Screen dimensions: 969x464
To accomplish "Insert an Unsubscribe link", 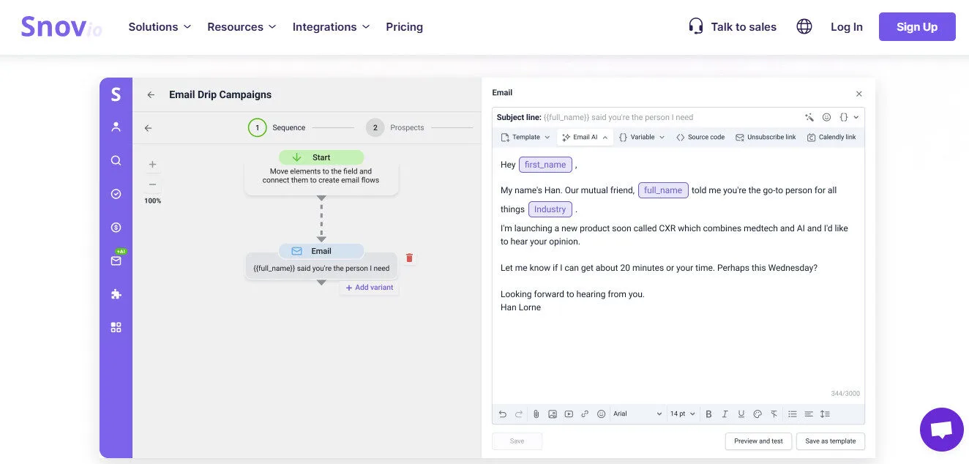I will pyautogui.click(x=766, y=137).
